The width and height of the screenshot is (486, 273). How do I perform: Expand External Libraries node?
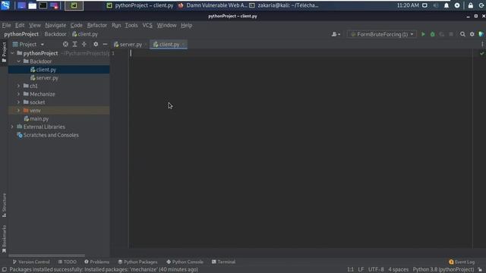coord(12,127)
